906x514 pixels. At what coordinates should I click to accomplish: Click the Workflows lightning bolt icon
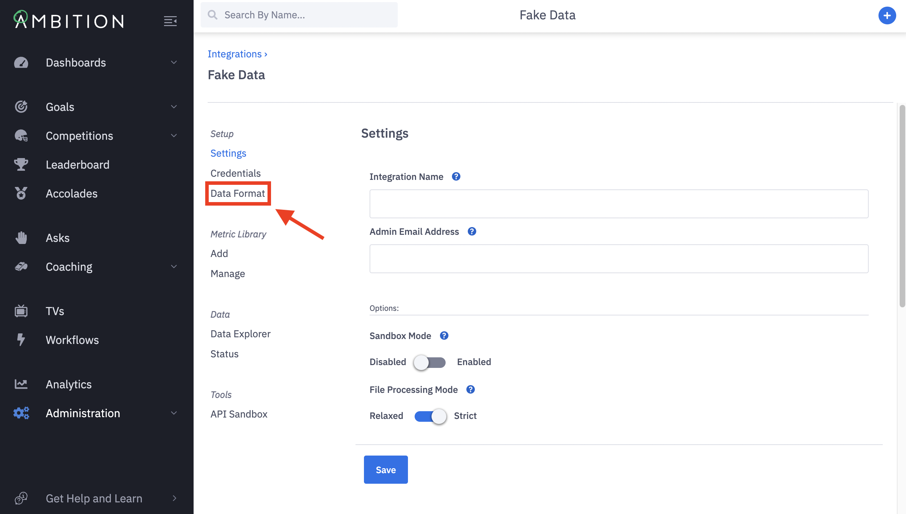pyautogui.click(x=21, y=340)
